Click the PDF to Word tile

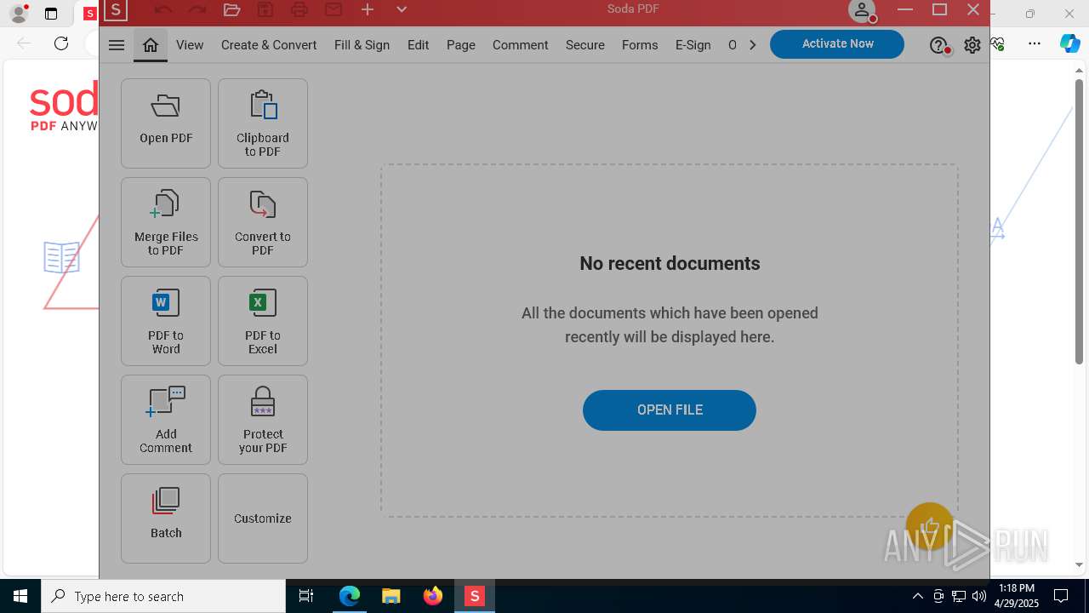166,321
